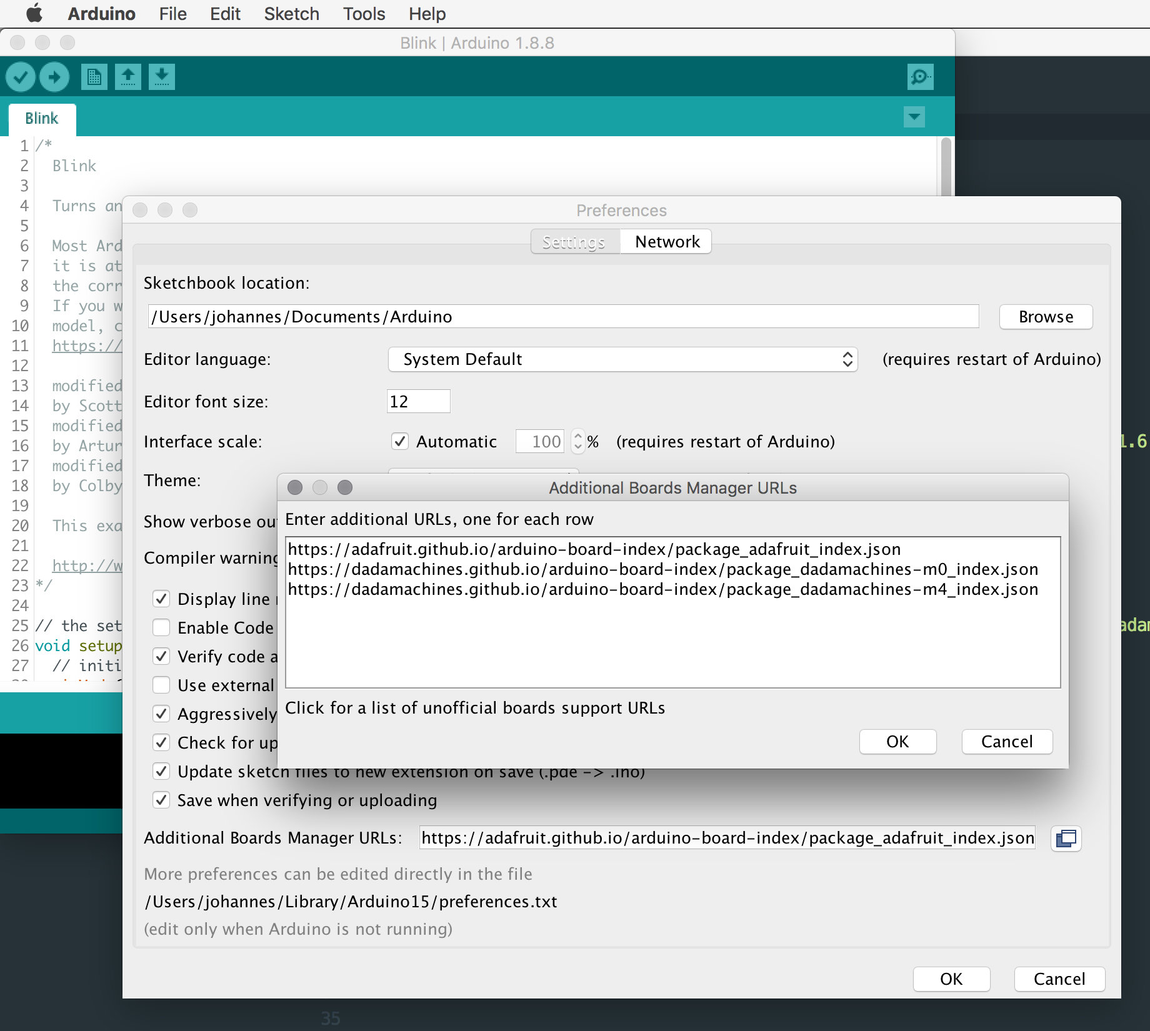Close the Additional Boards Manager URLs dialog
Image resolution: width=1150 pixels, height=1031 pixels.
point(295,487)
